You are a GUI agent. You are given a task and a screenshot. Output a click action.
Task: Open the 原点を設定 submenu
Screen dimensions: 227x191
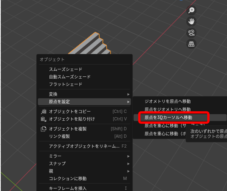point(84,102)
